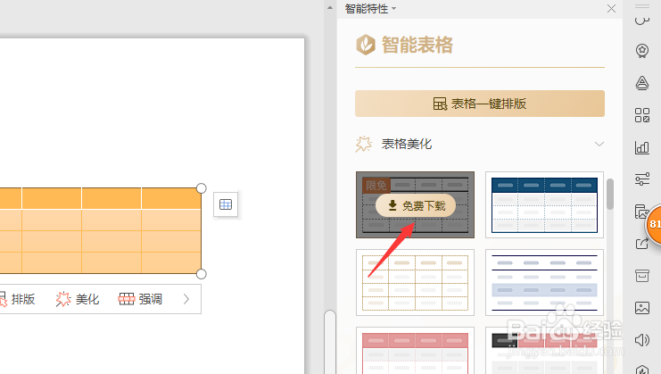
Task: Open the triangle shape icon in sidebar
Action: 642,83
